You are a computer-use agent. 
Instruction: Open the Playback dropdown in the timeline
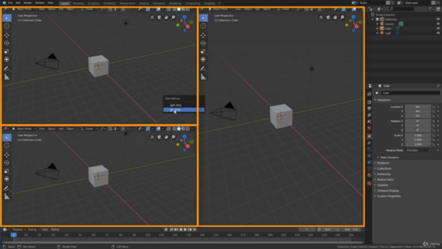[19, 230]
